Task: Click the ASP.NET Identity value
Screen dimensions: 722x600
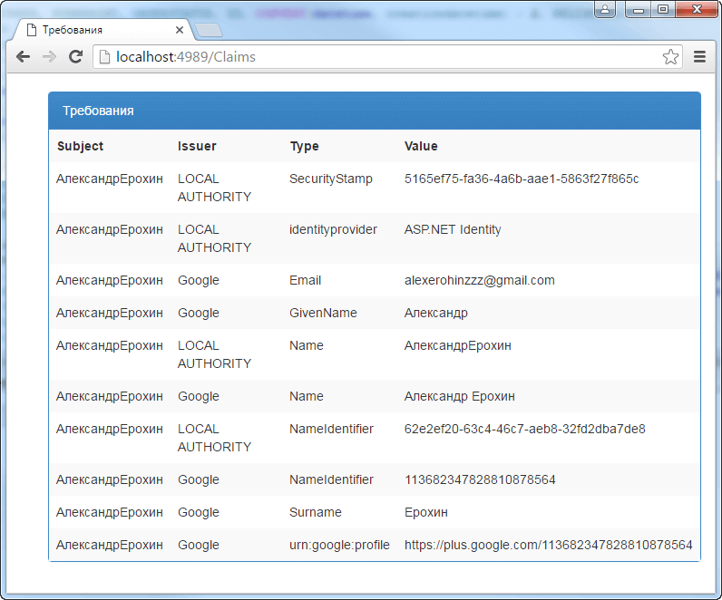Action: [453, 229]
